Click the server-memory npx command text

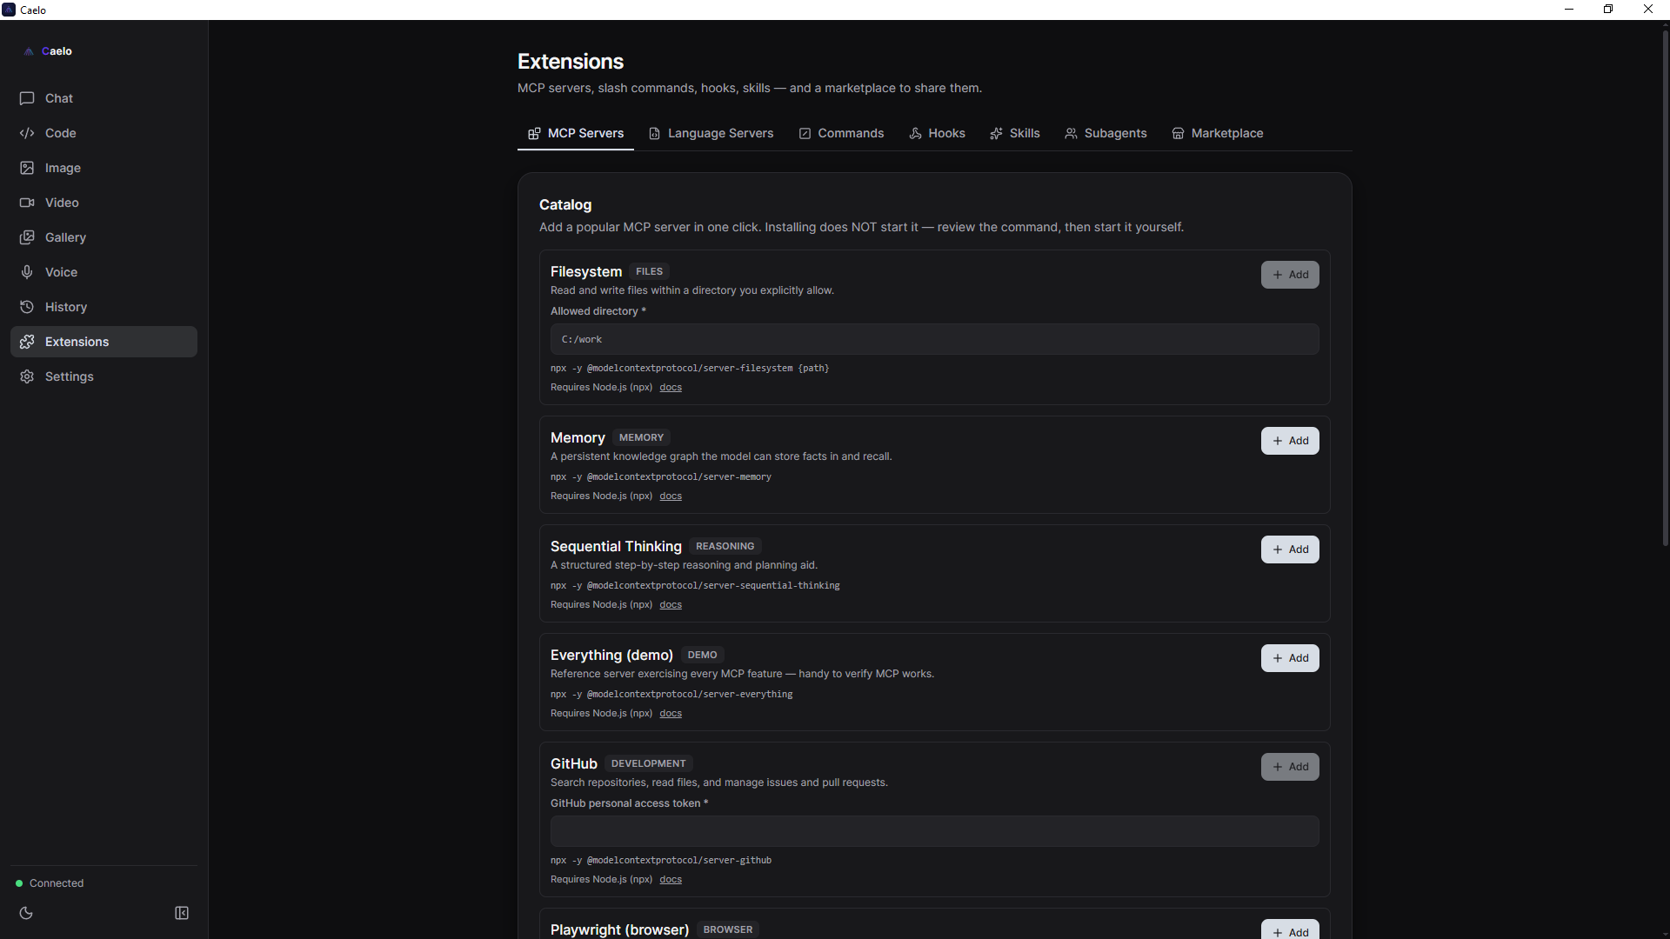[661, 477]
